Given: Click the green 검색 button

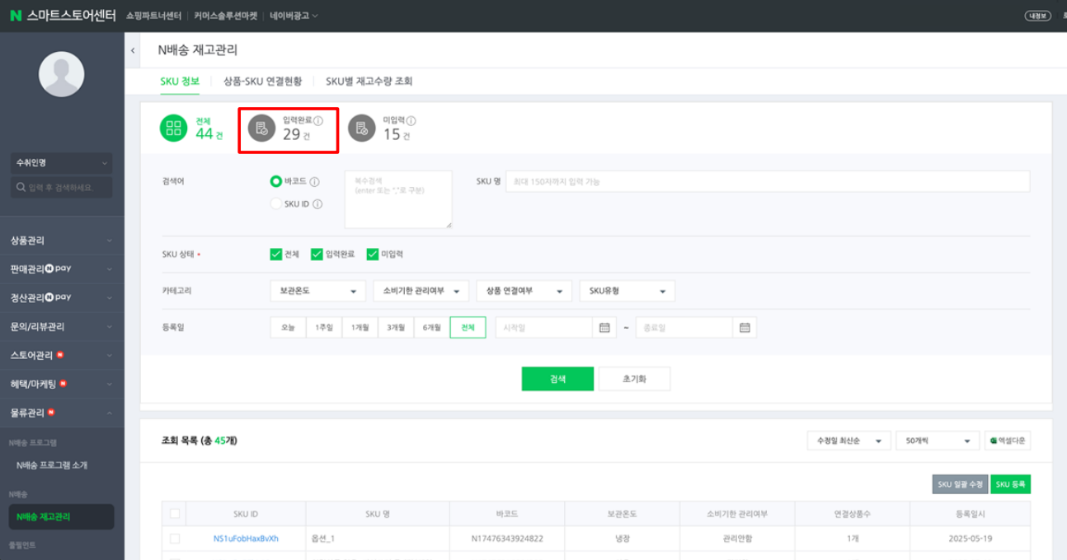Looking at the screenshot, I should point(557,379).
